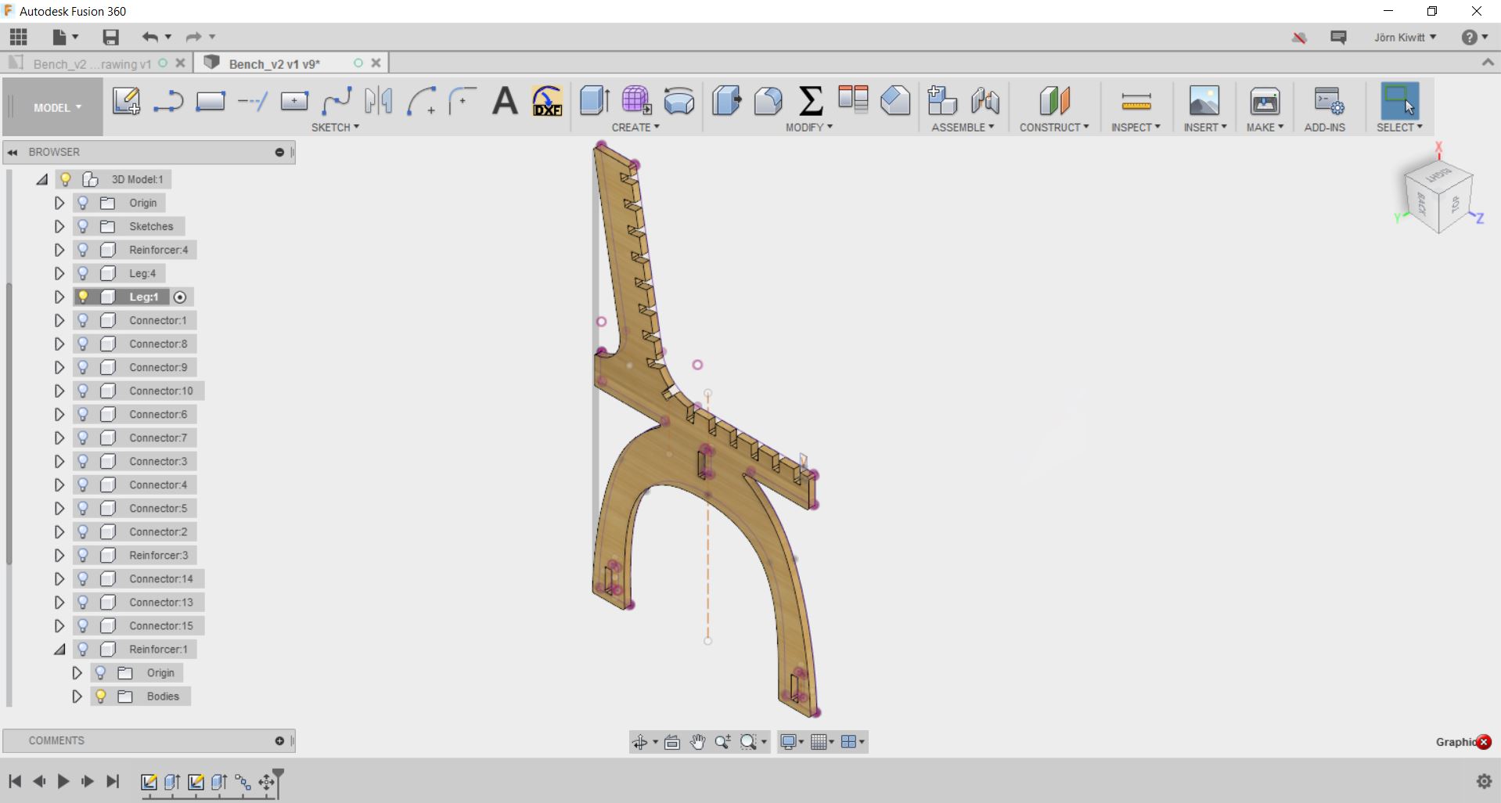Viewport: 1501px width, 803px height.
Task: Click the Measure ruler icon
Action: 1136,101
